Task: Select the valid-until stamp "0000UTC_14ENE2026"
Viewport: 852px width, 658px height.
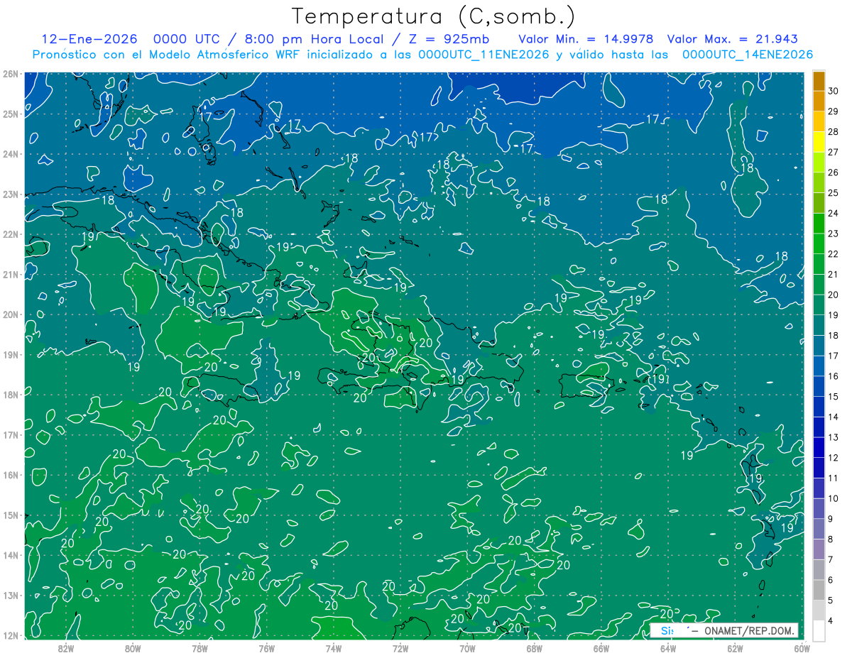Action: pos(747,55)
